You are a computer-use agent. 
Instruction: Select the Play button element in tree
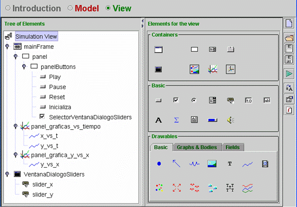55,77
